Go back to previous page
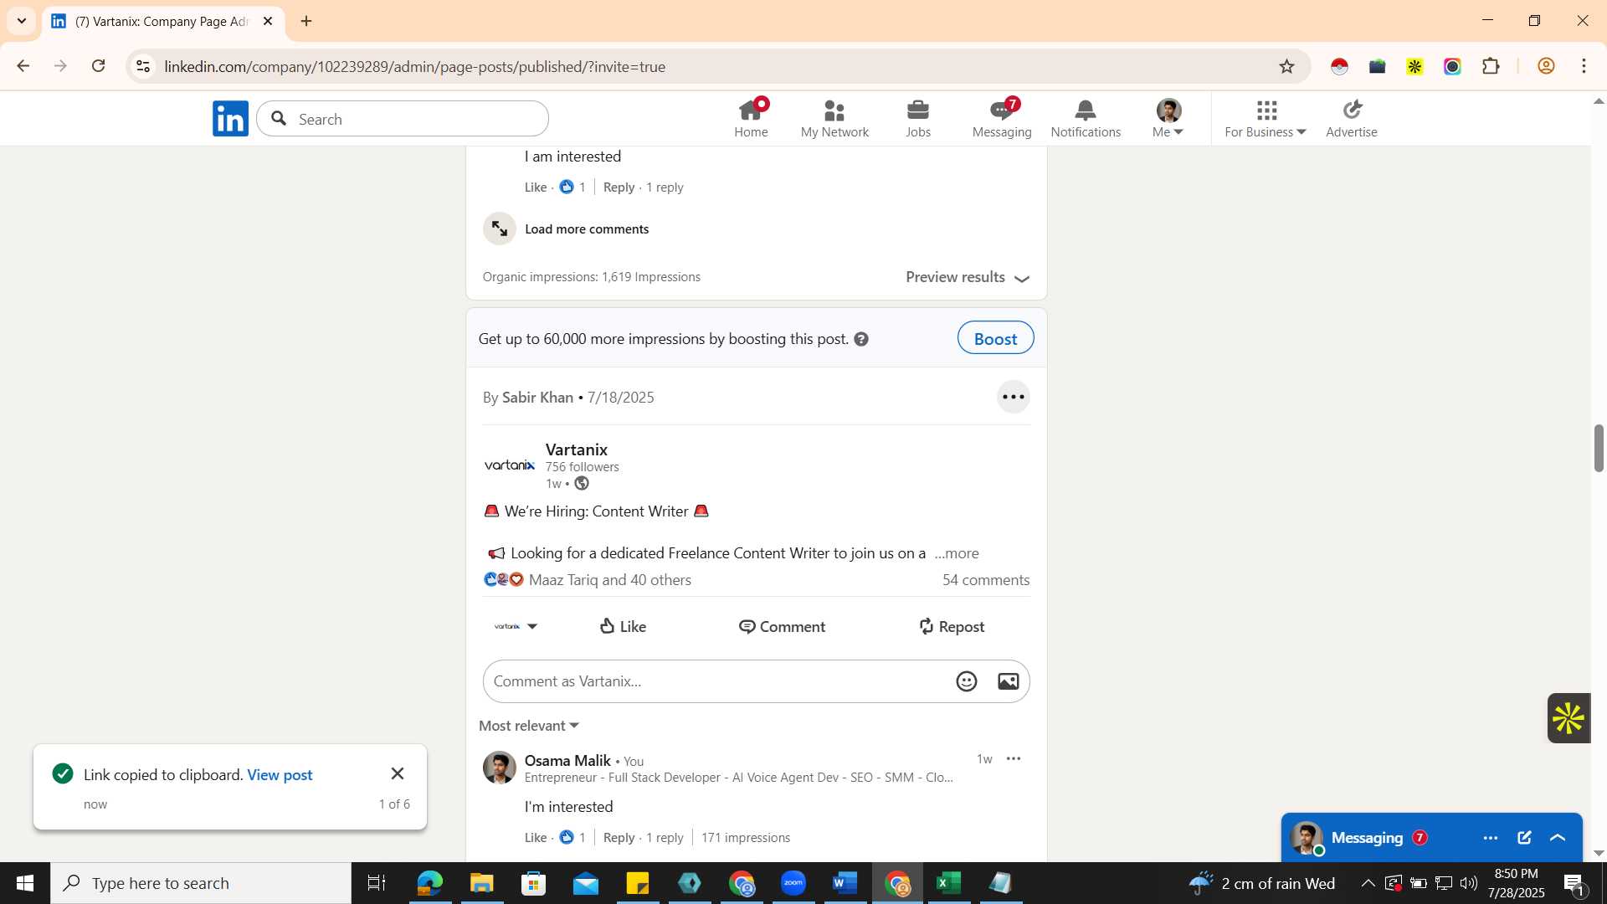The image size is (1607, 904). click(x=23, y=66)
